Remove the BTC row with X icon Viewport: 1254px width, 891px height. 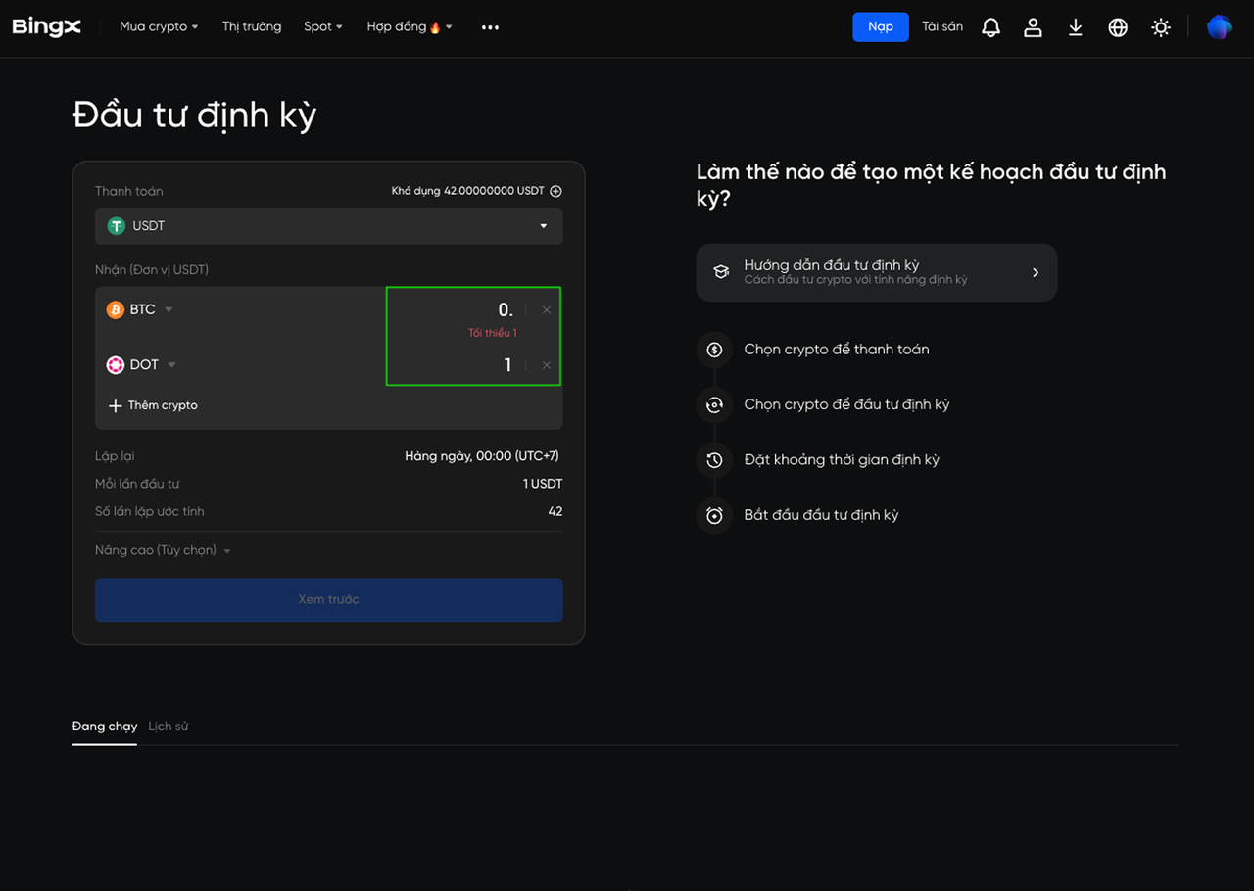point(547,310)
